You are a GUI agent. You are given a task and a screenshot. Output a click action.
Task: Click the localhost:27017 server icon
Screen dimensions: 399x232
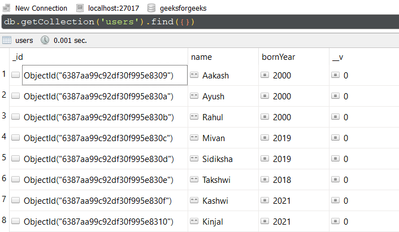tap(80, 8)
